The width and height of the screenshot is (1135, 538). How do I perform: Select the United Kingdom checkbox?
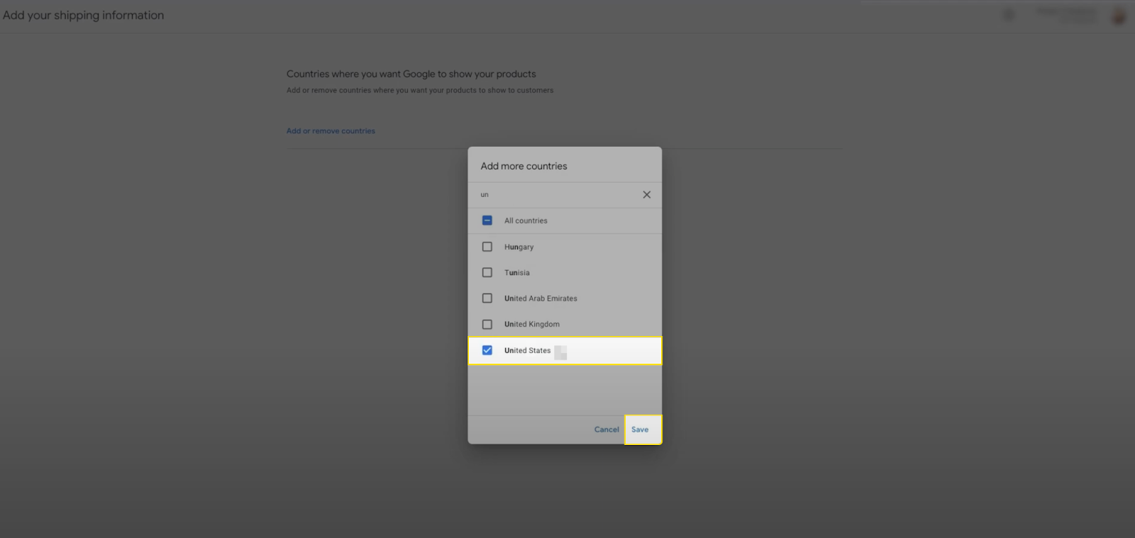487,325
